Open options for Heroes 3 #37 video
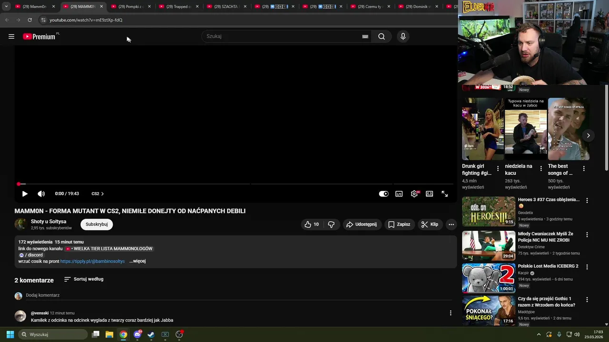Screen dimensions: 609x342 point(587,200)
